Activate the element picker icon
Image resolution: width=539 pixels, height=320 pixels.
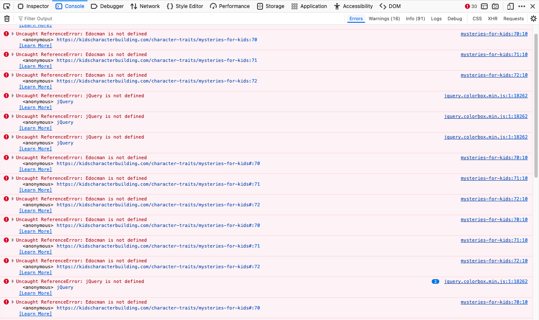point(7,6)
